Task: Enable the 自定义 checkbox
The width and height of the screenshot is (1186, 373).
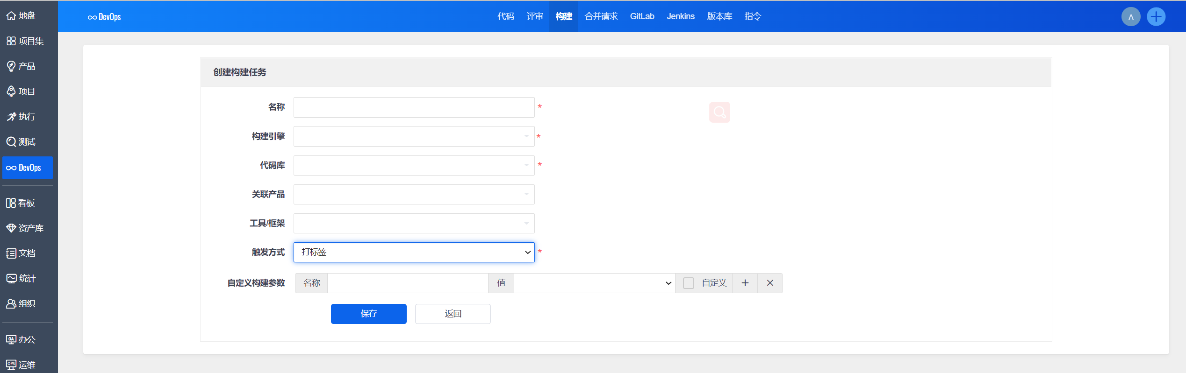Action: pyautogui.click(x=688, y=283)
